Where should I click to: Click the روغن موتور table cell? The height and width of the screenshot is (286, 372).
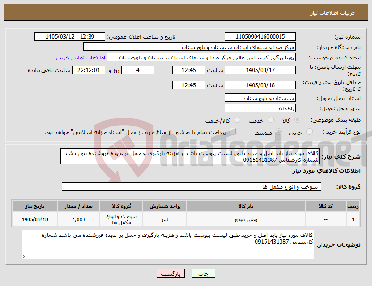[x=246, y=219]
